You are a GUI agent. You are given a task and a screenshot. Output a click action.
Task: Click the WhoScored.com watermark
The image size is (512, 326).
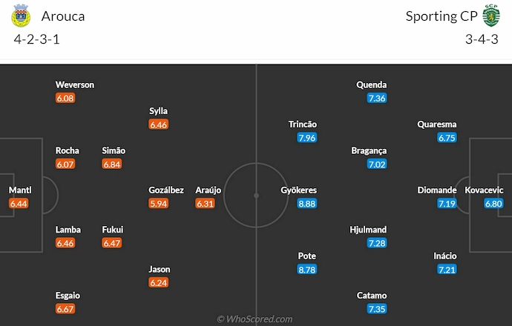(255, 319)
